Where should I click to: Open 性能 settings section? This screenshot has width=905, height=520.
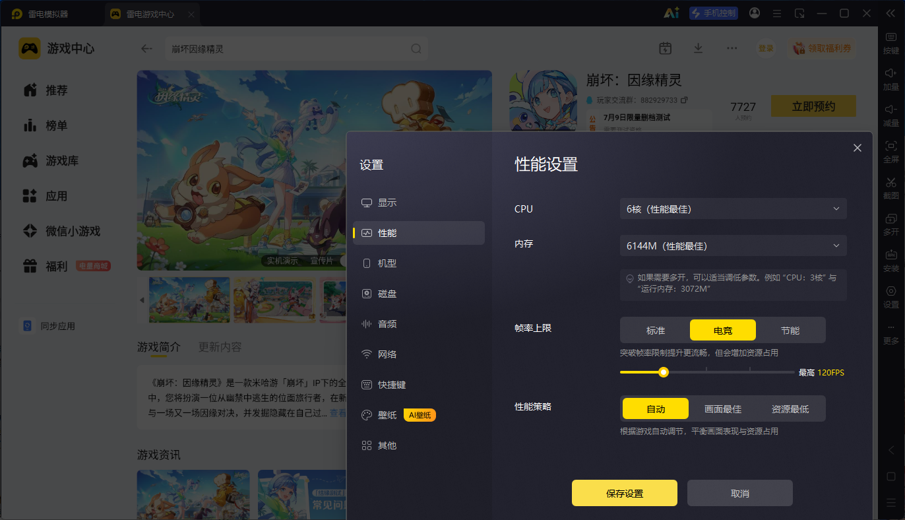[419, 233]
